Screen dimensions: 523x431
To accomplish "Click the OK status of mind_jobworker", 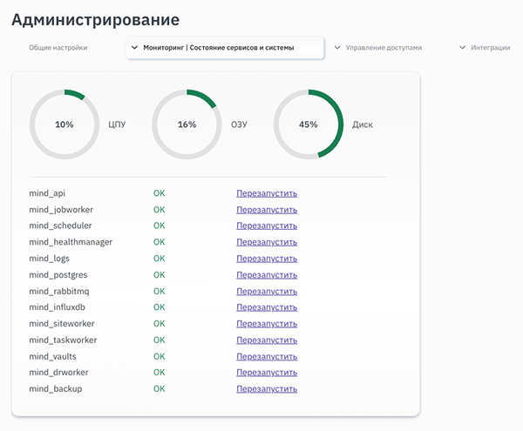I will tap(160, 210).
